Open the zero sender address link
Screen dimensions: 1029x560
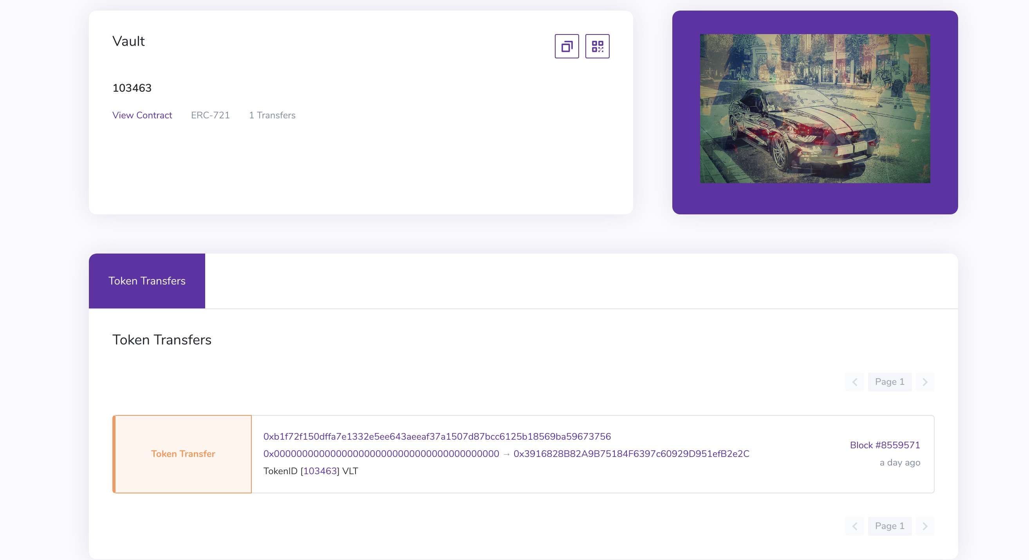point(380,454)
